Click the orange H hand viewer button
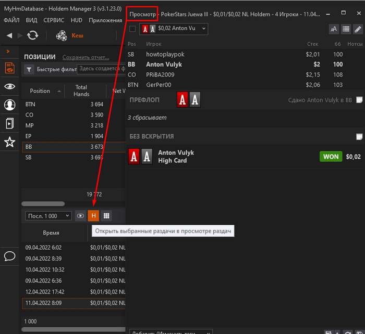This screenshot has width=365, height=334. [93, 216]
